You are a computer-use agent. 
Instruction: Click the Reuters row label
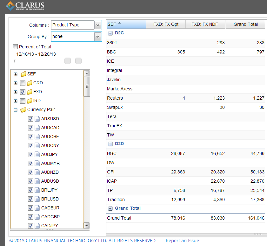tap(115, 98)
